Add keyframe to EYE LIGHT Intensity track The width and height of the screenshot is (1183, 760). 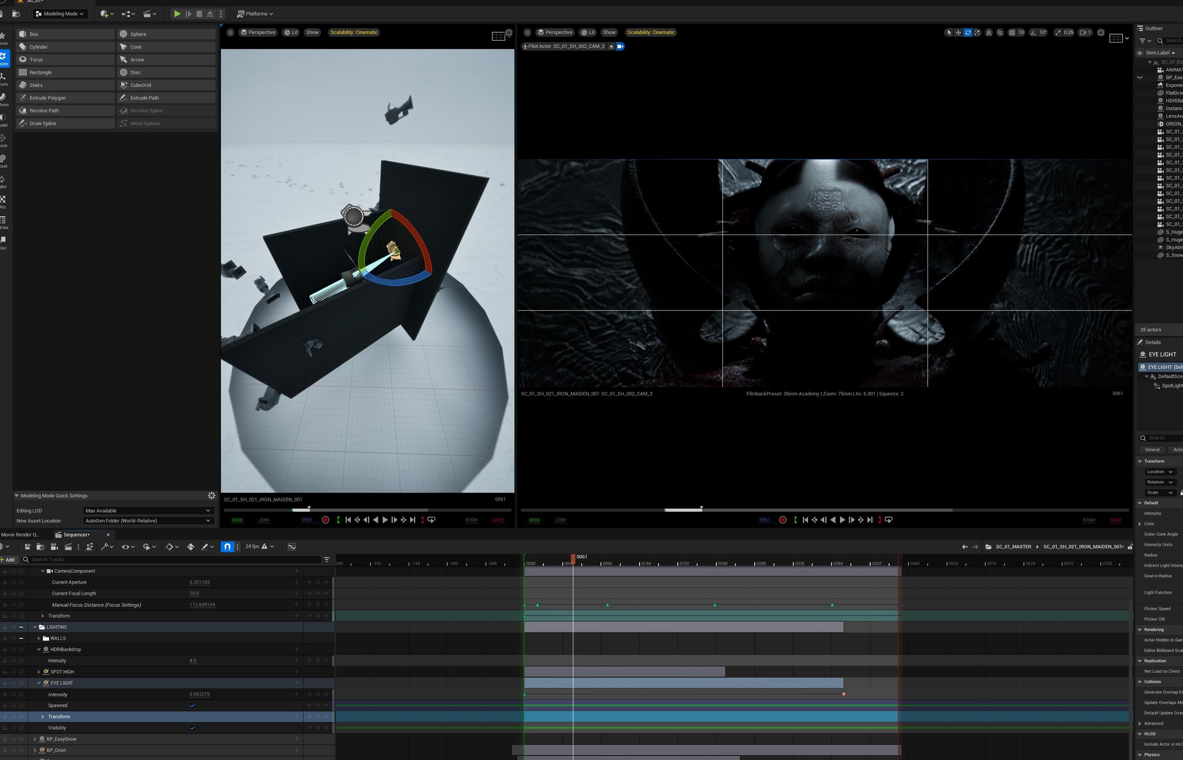click(x=317, y=694)
